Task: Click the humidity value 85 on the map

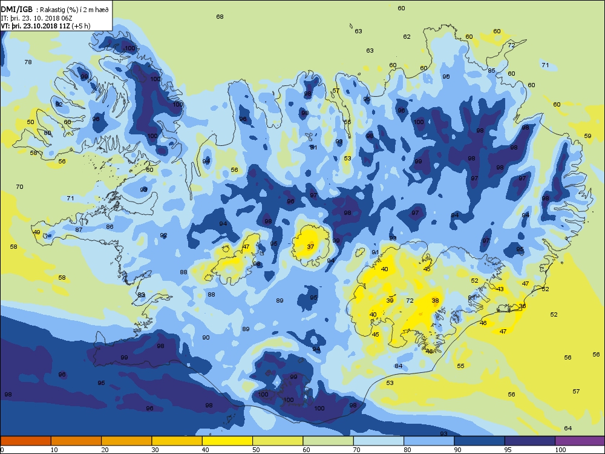Action: 491,70
